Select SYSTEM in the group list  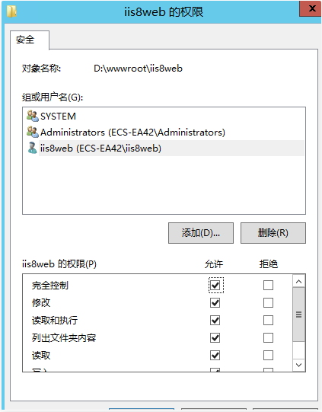58,117
